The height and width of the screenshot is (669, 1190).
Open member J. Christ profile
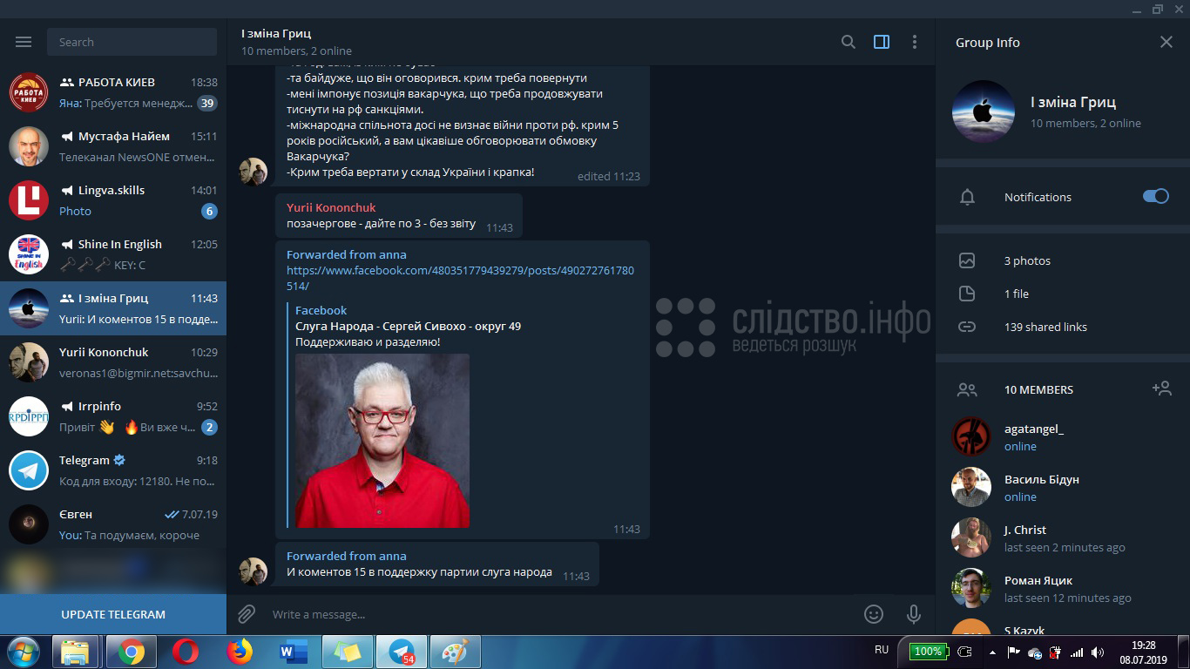(x=1063, y=537)
